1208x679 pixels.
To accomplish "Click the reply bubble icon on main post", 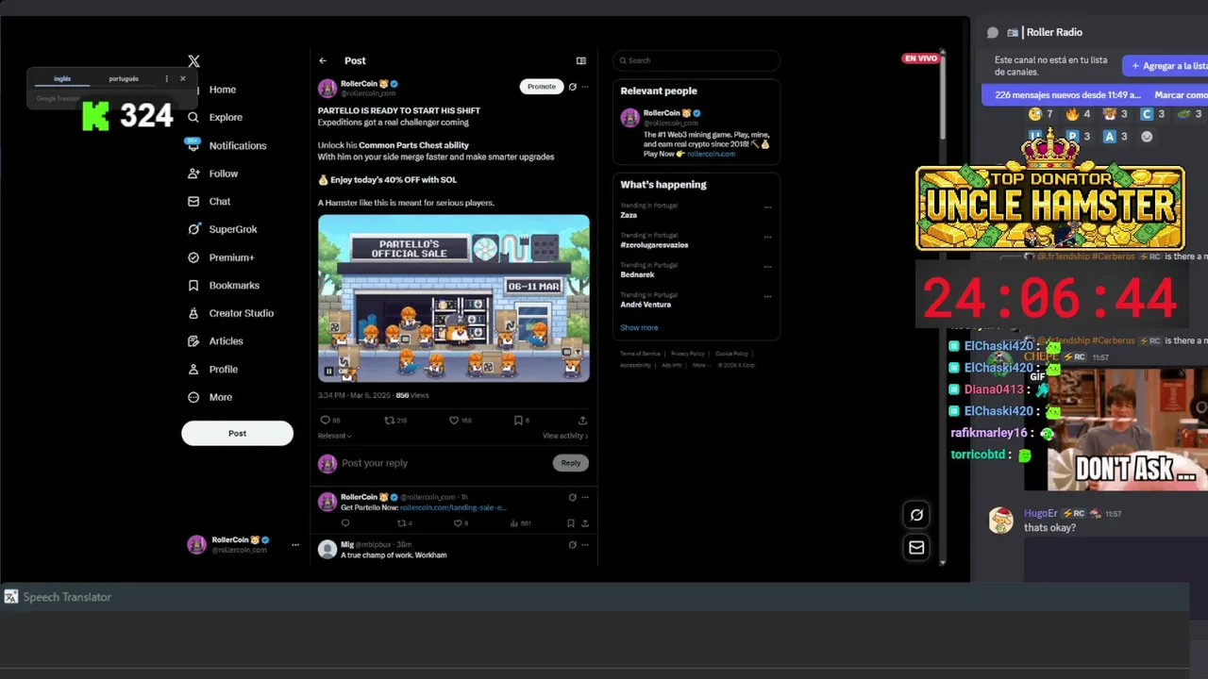I will tap(325, 421).
